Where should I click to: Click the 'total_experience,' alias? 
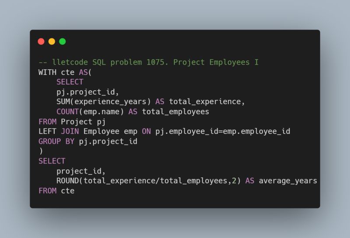(x=207, y=102)
